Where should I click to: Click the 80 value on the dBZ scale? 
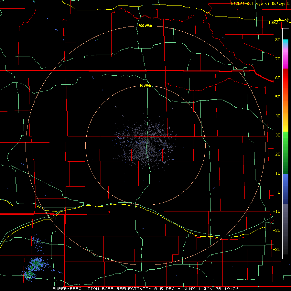[278, 40]
